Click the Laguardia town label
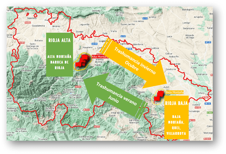226x154 pixels. coord(84,25)
